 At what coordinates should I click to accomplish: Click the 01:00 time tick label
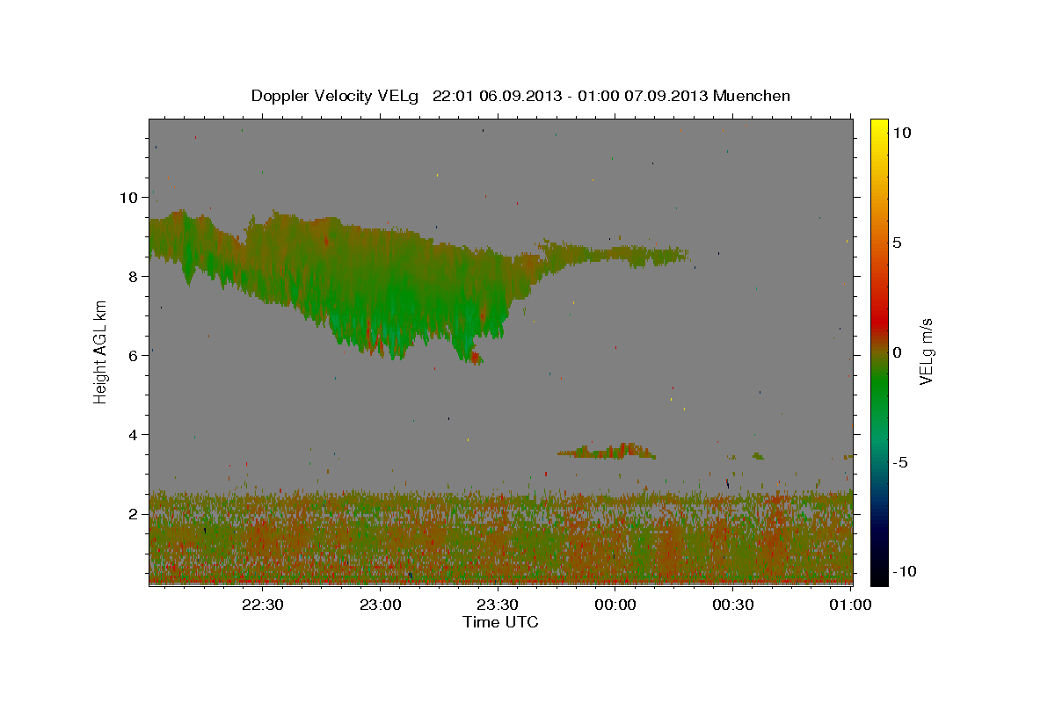(x=849, y=605)
